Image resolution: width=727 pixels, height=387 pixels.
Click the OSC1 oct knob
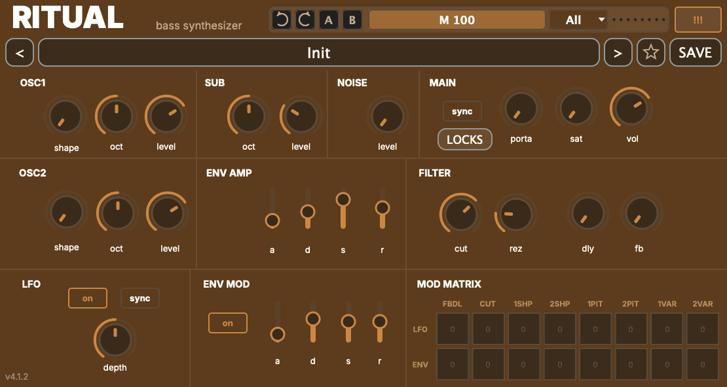click(117, 116)
